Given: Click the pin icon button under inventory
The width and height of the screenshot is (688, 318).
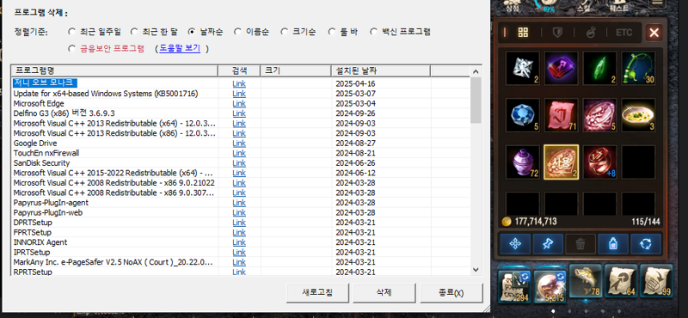Looking at the screenshot, I should [x=548, y=244].
